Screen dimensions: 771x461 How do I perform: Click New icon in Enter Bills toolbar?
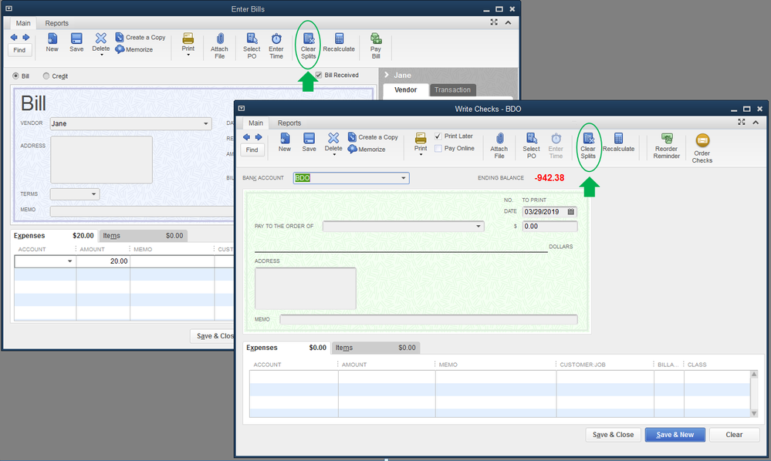[52, 39]
